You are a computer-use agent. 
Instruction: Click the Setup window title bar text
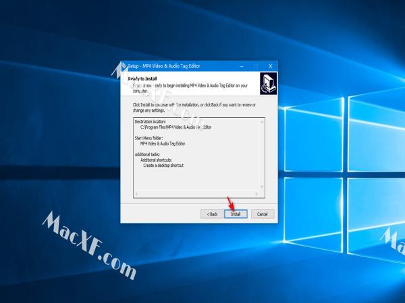point(169,66)
